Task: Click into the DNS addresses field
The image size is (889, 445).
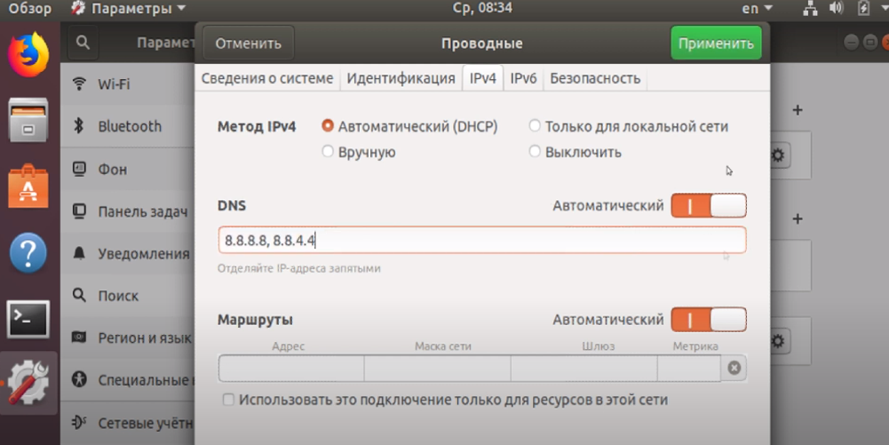Action: (481, 240)
